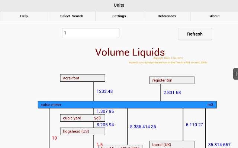Select the cubic meter blue bar

point(127,105)
